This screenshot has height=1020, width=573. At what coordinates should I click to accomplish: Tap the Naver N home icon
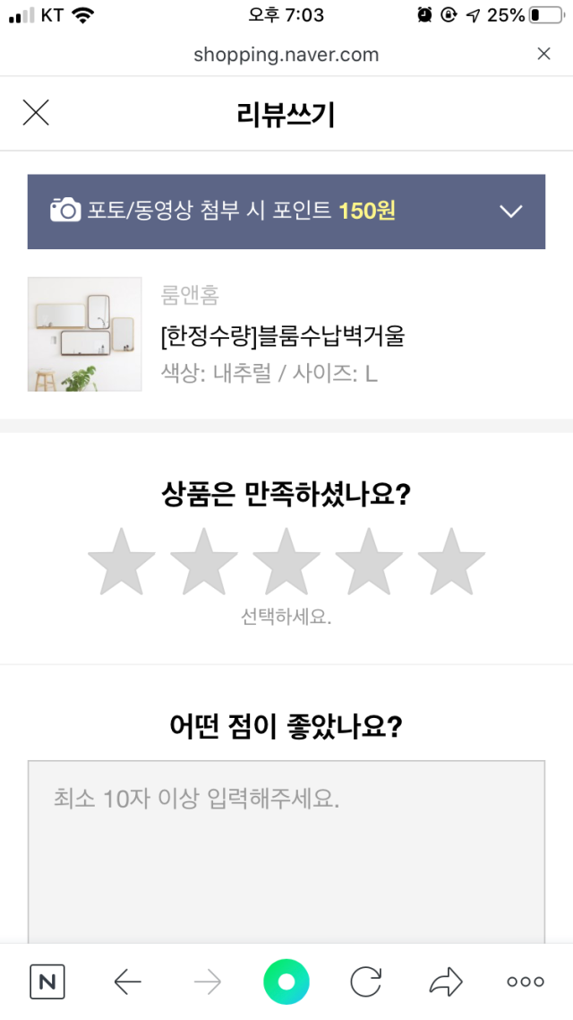47,981
